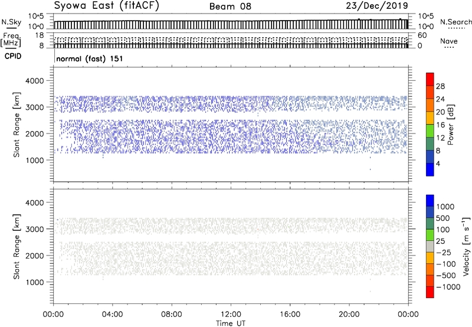Click the "16" power colorbar label

click(x=440, y=125)
